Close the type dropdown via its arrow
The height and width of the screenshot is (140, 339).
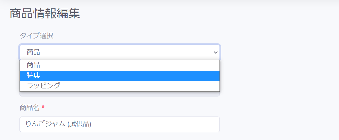pos(215,52)
